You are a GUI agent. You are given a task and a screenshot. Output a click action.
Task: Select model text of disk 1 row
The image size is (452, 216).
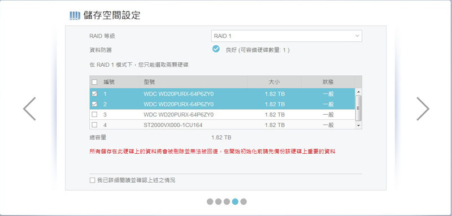click(179, 94)
